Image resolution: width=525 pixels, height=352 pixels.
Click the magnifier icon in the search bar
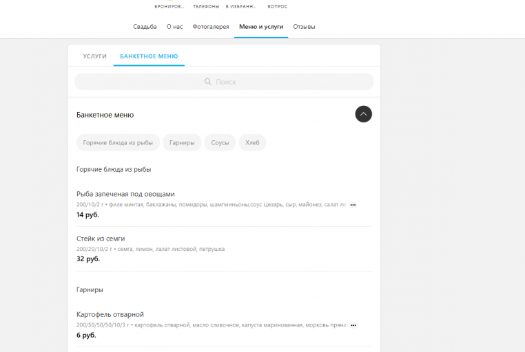[x=207, y=82]
